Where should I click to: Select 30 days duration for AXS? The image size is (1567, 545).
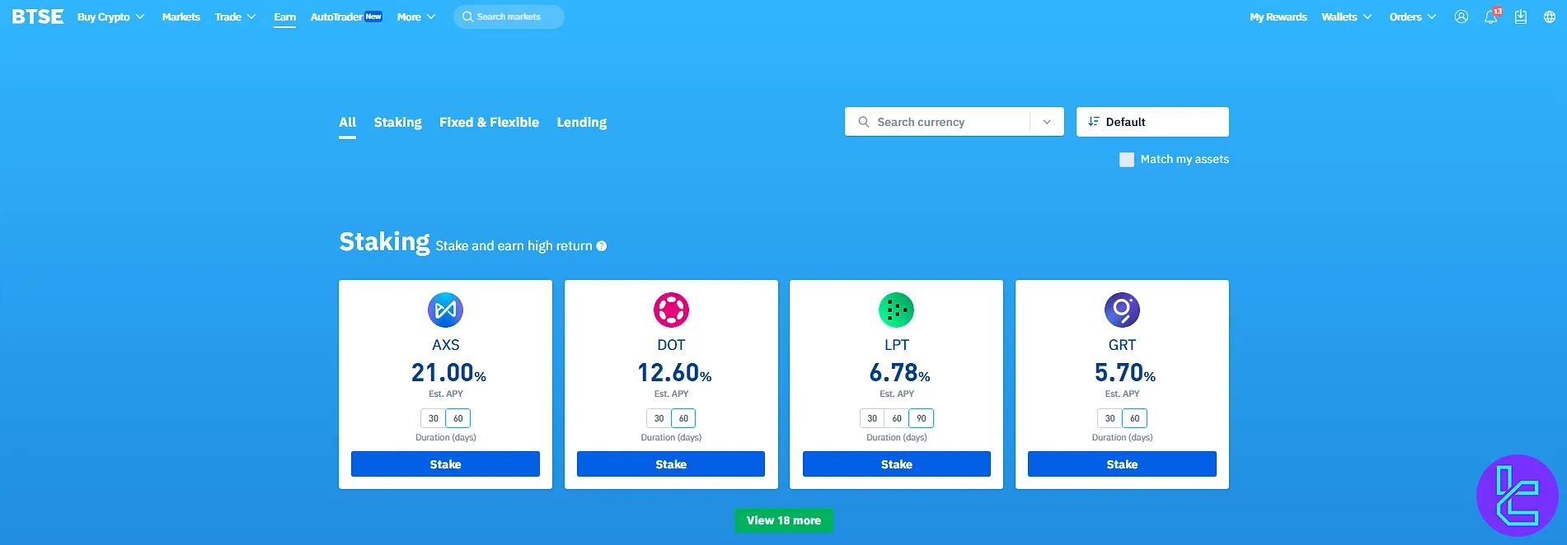coord(434,418)
